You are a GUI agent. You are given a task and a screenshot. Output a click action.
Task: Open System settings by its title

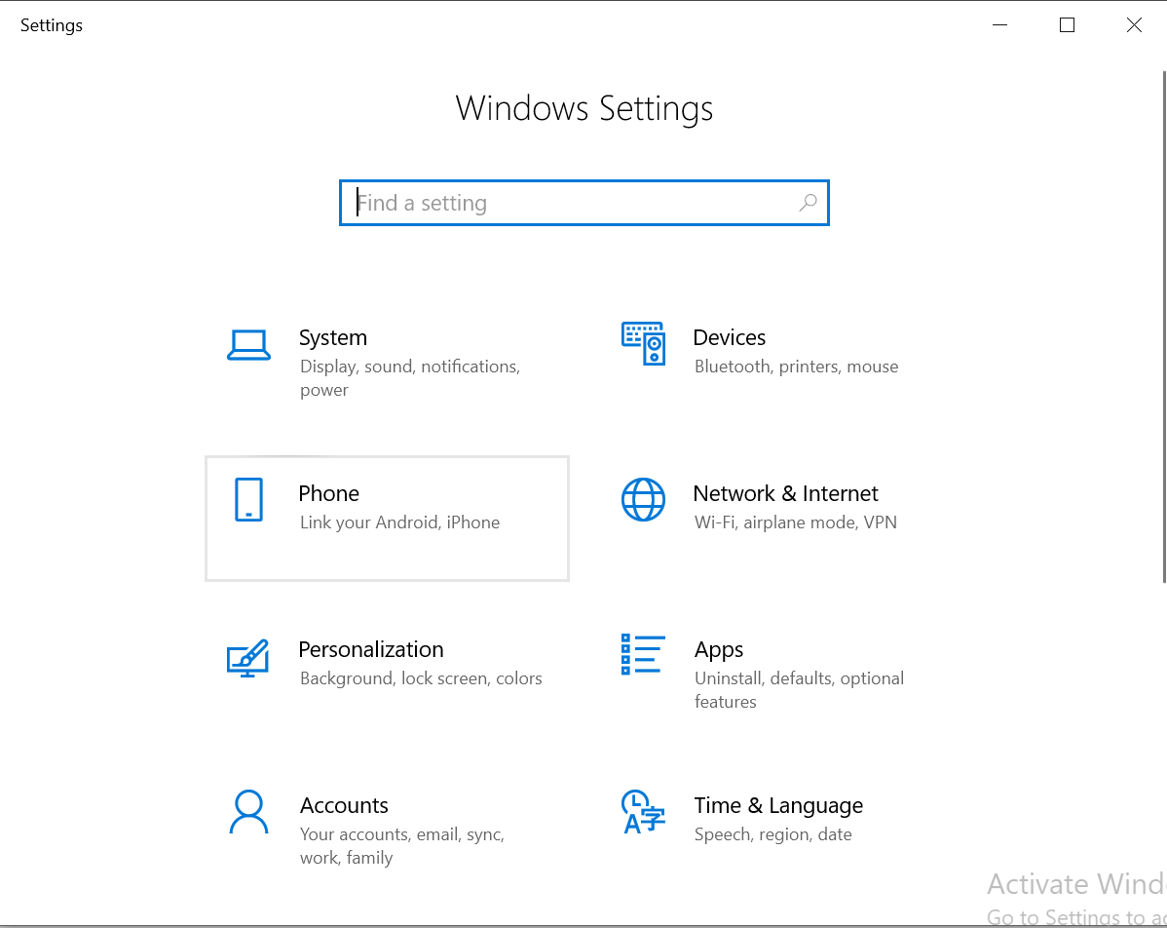point(333,337)
